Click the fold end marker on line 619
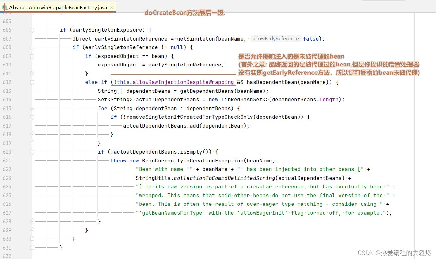The image size is (436, 259). point(32,143)
